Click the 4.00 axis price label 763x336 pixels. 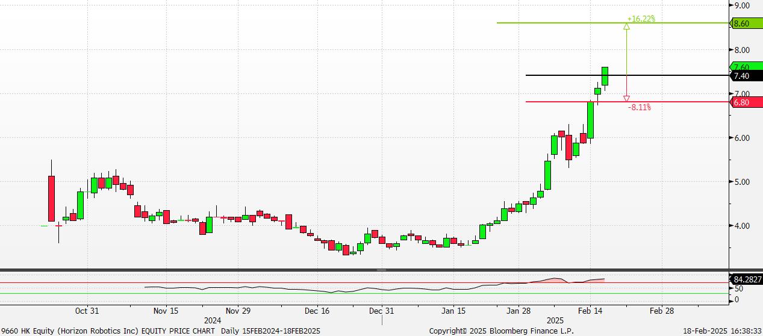click(741, 226)
